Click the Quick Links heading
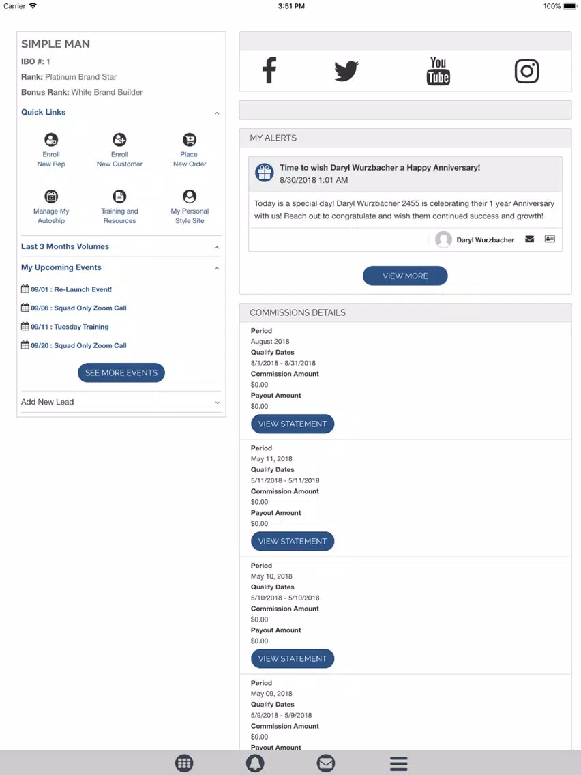 [44, 112]
